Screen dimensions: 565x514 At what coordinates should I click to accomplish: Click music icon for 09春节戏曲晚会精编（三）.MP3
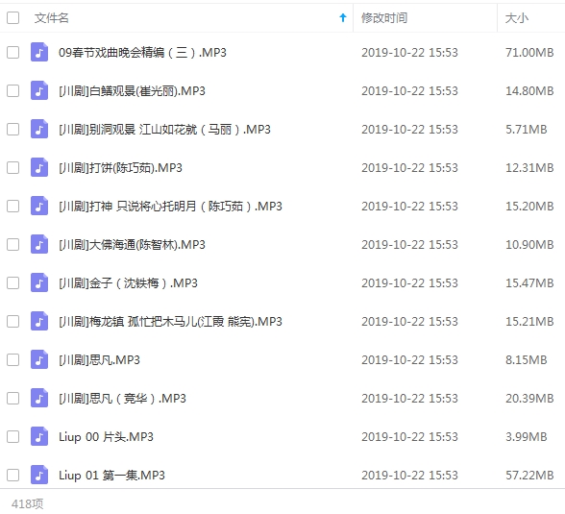(39, 52)
